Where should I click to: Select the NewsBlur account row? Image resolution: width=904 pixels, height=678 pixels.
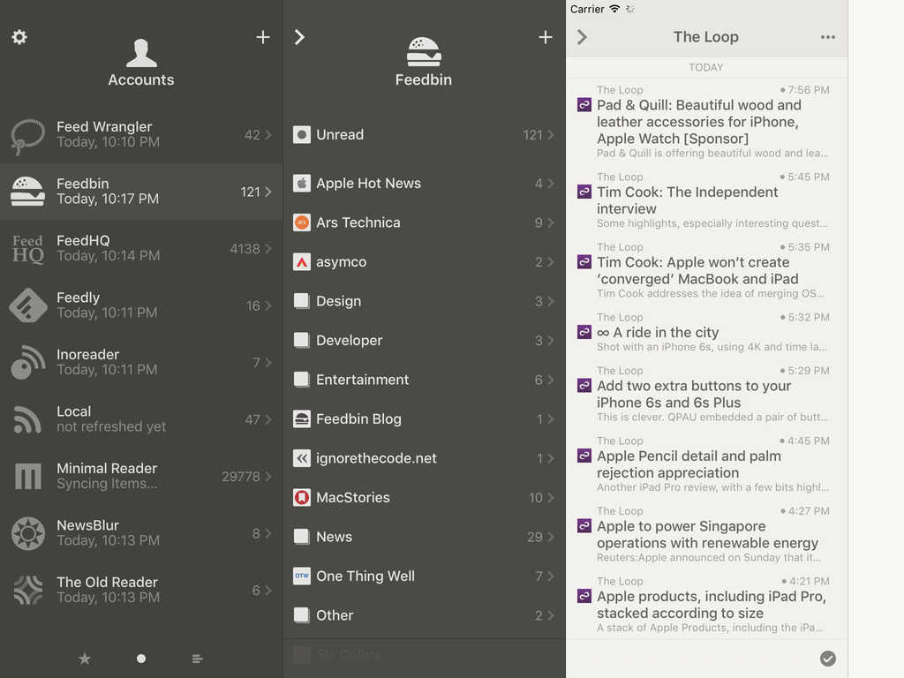(x=141, y=533)
